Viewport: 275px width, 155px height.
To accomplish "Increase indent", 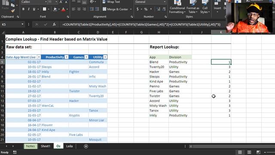I will 97,9.
